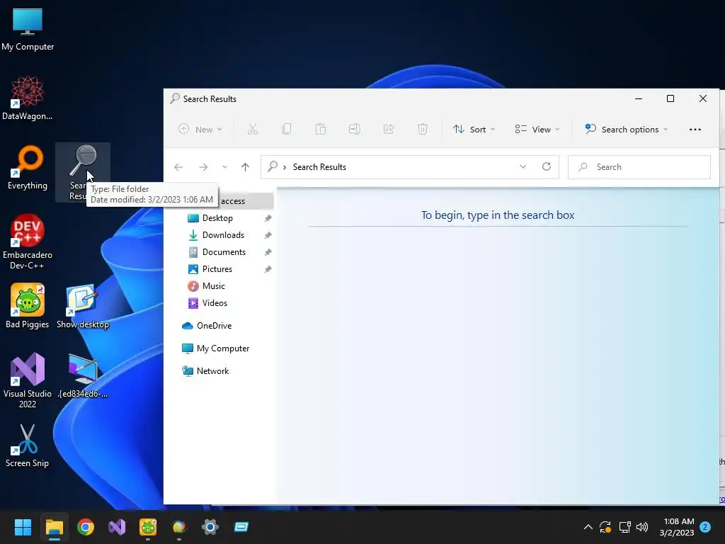Show hidden tray icons chevron
Viewport: 725px width, 544px height.
tap(588, 527)
